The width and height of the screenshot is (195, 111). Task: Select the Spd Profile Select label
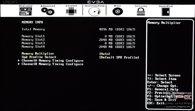39,57
